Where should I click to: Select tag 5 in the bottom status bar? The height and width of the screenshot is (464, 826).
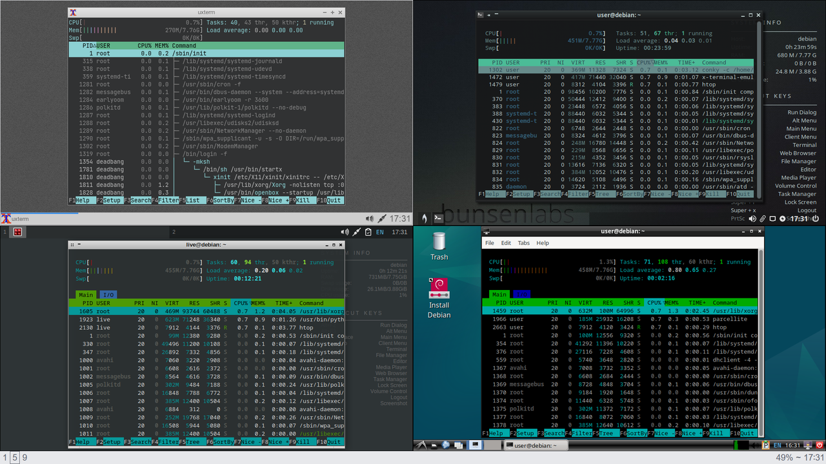(x=14, y=458)
